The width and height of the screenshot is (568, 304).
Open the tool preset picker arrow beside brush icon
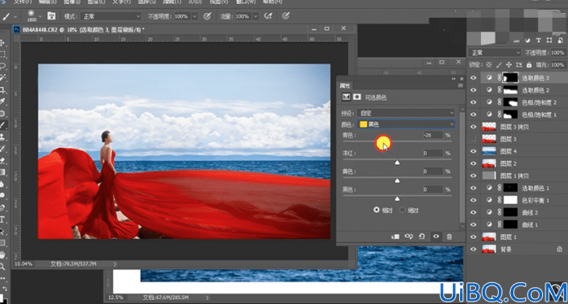coord(15,16)
